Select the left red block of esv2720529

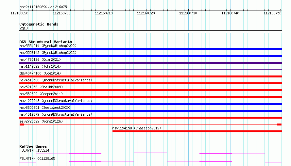coord(22,124)
